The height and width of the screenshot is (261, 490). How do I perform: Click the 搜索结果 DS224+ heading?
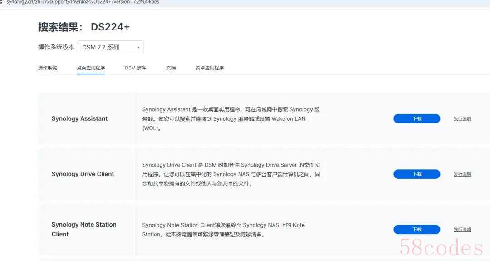84,27
